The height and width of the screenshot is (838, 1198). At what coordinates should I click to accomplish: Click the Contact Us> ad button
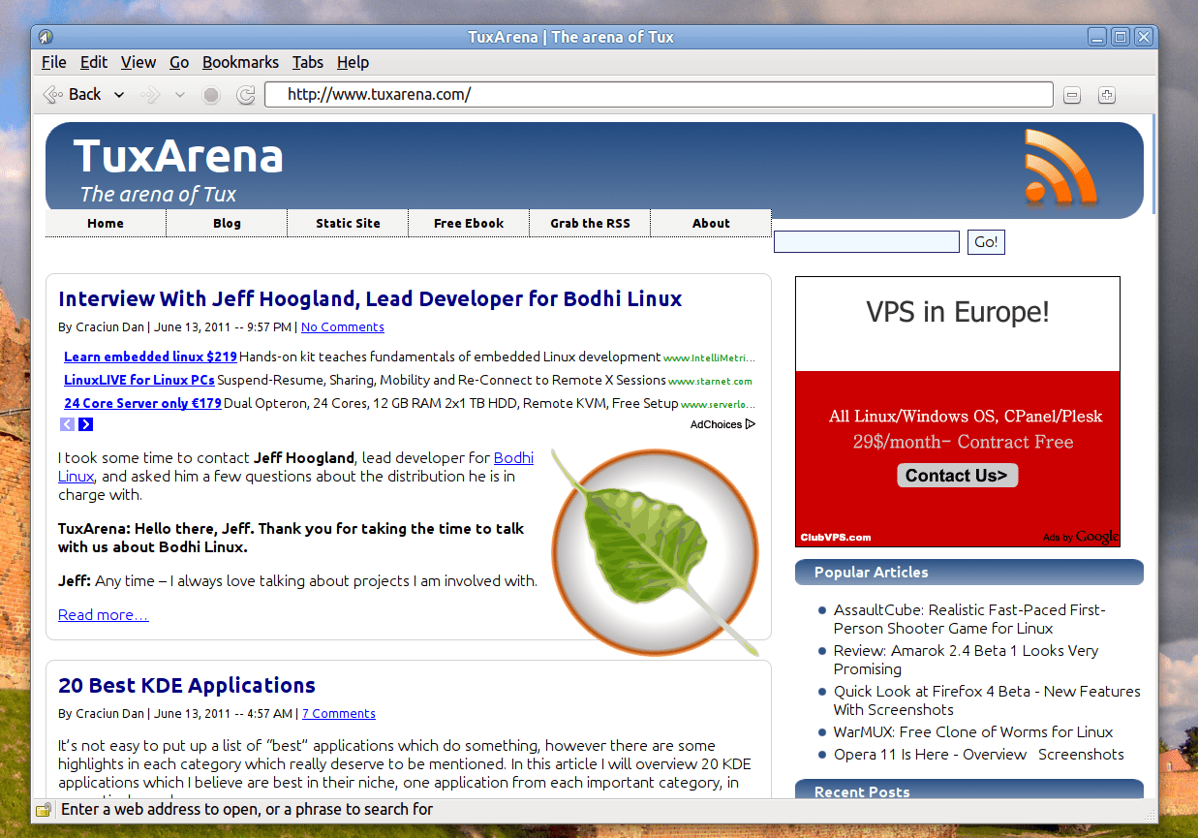coord(957,475)
